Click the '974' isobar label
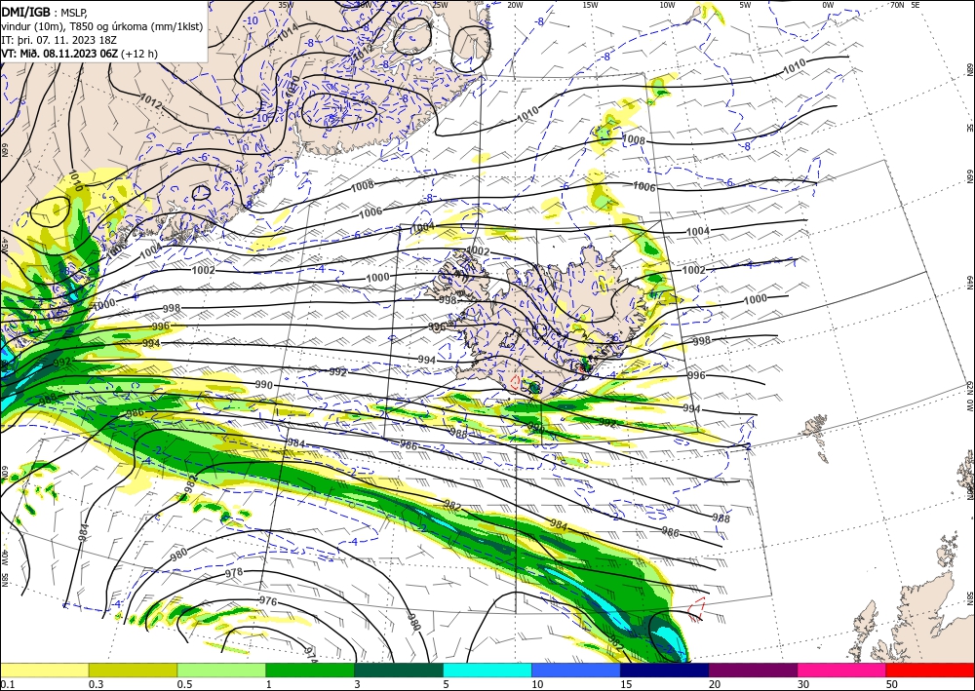The width and height of the screenshot is (975, 691). pos(312,656)
